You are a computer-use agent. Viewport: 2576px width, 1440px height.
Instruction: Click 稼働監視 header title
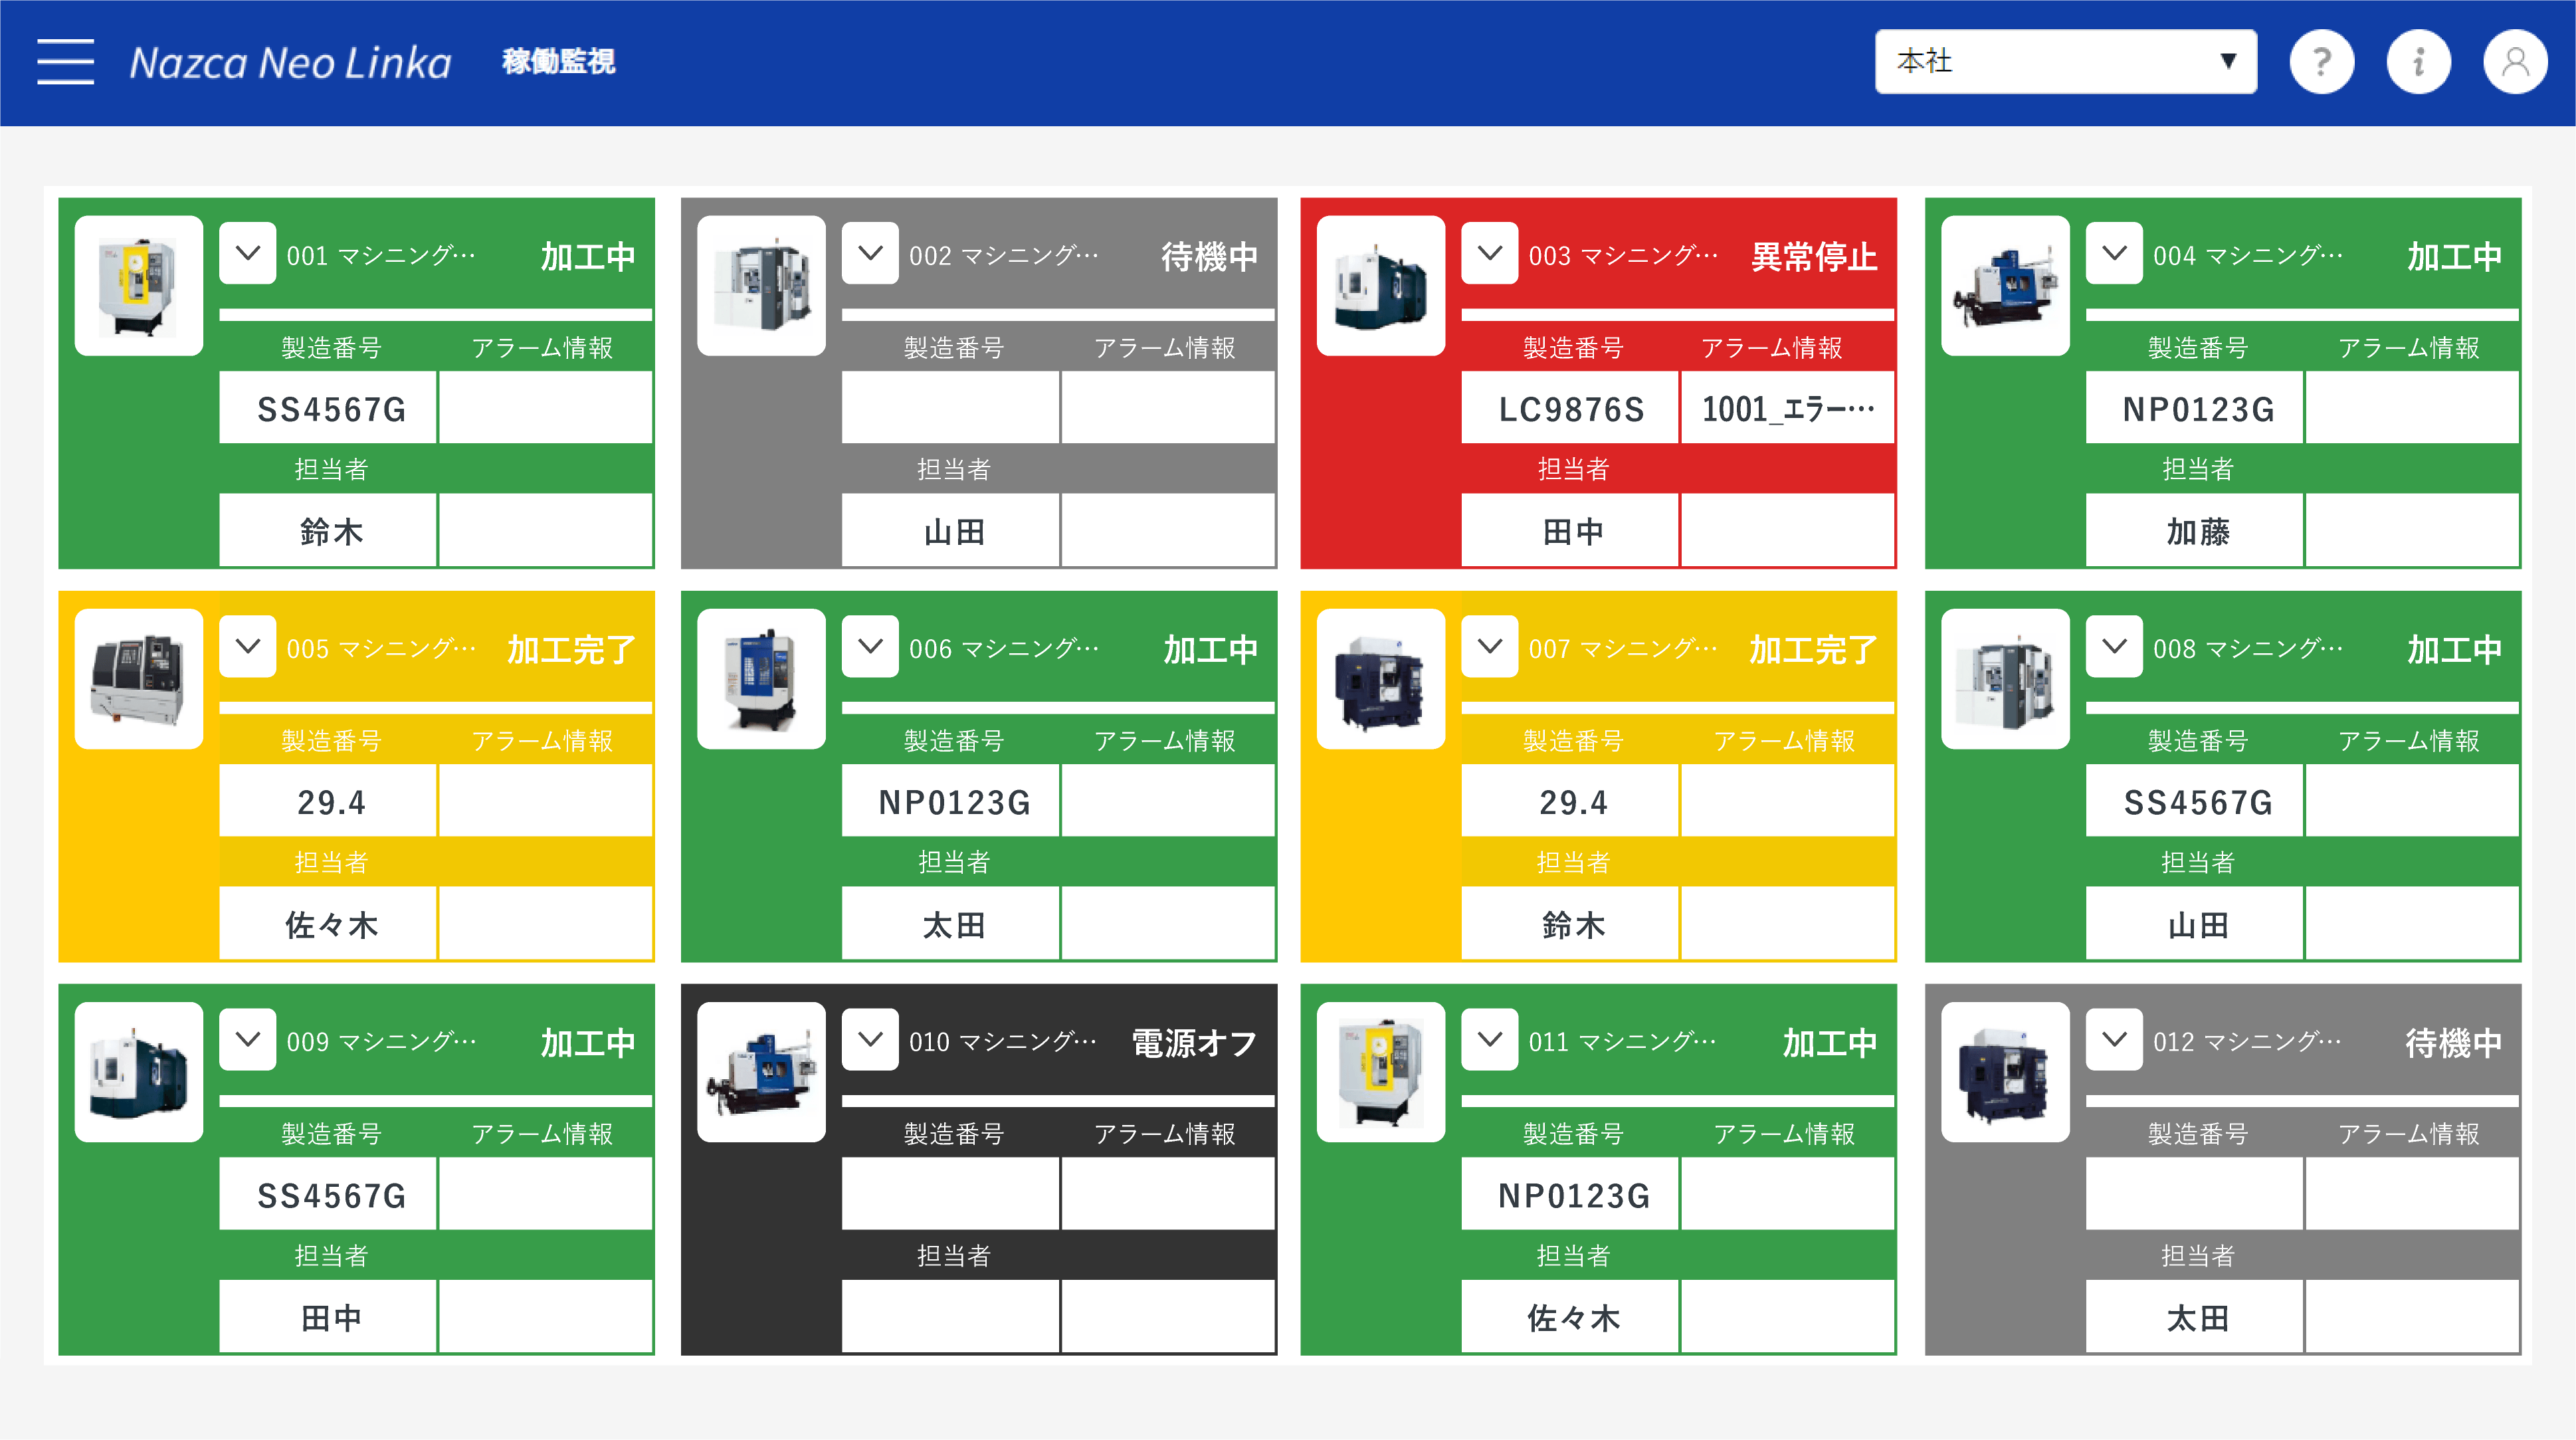[558, 62]
